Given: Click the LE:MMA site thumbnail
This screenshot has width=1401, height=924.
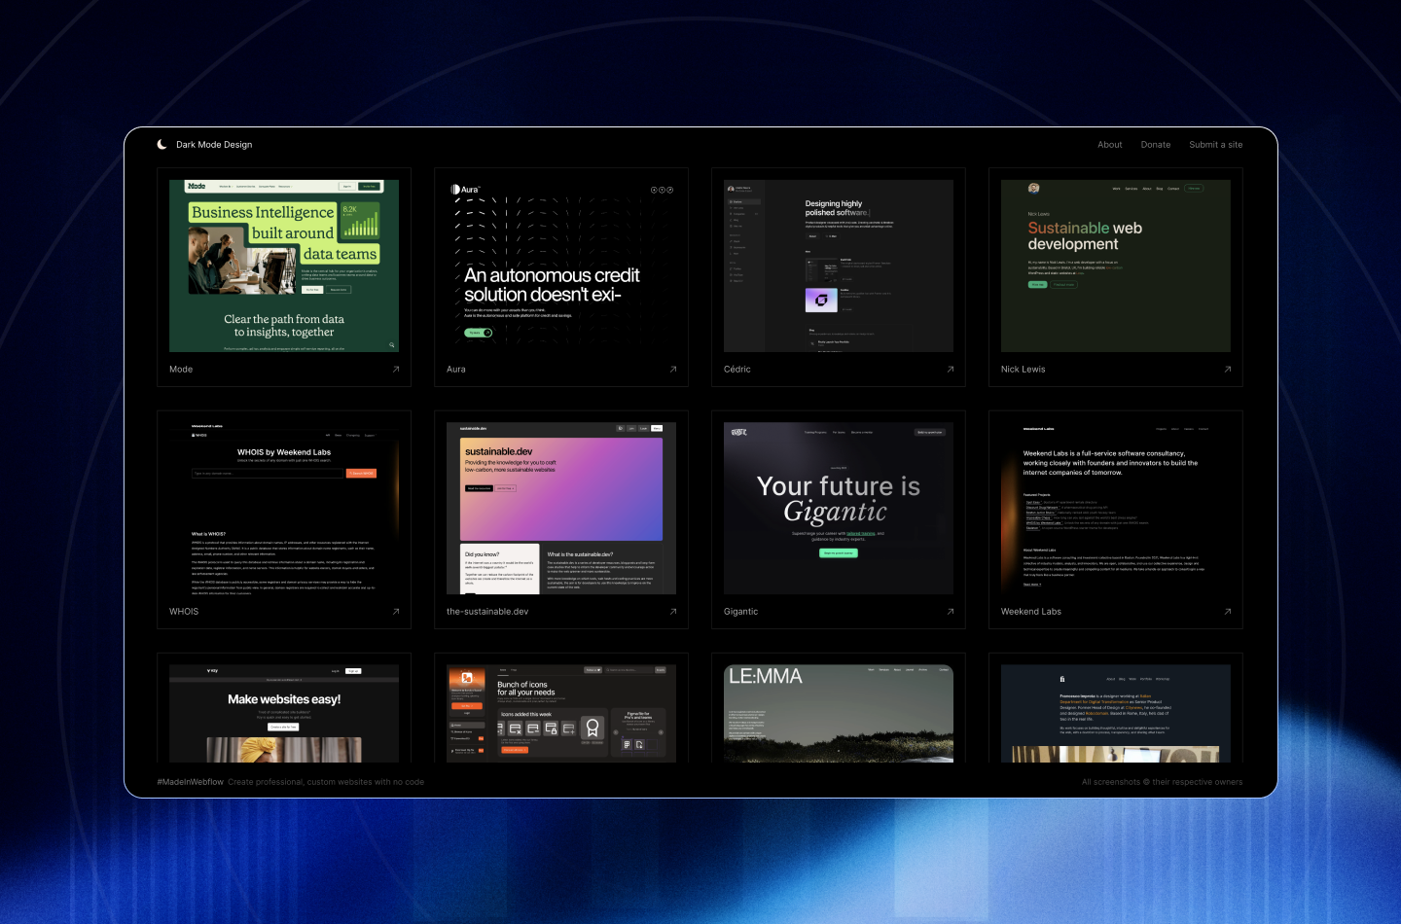Looking at the screenshot, I should point(838,713).
